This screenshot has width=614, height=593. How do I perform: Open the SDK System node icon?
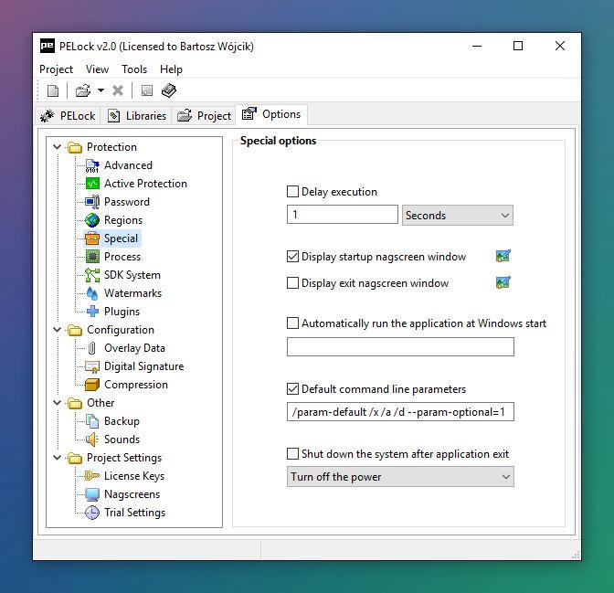92,275
